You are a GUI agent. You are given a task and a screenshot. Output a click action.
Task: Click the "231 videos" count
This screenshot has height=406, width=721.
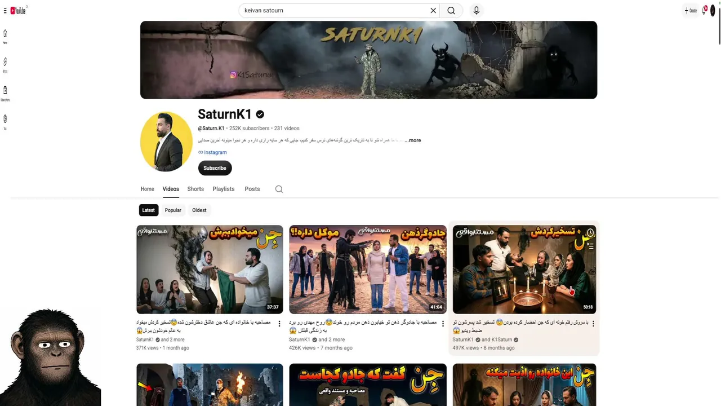[287, 129]
